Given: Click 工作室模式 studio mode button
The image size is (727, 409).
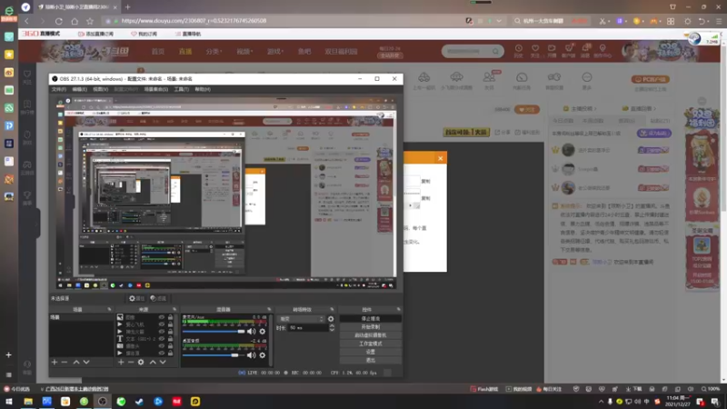Looking at the screenshot, I should click(371, 344).
